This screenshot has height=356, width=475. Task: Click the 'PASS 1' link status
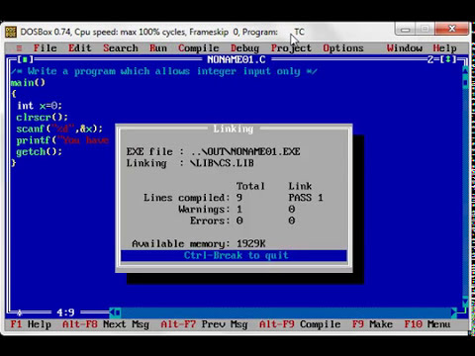(x=306, y=198)
